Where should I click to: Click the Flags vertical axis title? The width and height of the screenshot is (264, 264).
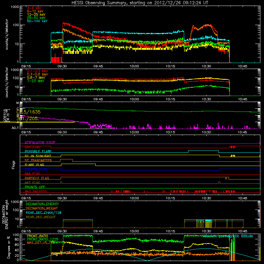[x=14, y=165]
